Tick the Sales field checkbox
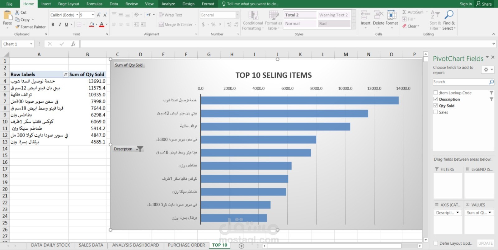This screenshot has height=250, width=498. click(x=435, y=112)
